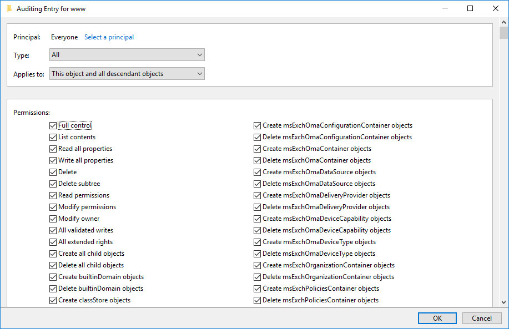This screenshot has width=509, height=329.
Task: Toggle Create msExchOmaDataSource objects checkbox
Action: click(257, 173)
